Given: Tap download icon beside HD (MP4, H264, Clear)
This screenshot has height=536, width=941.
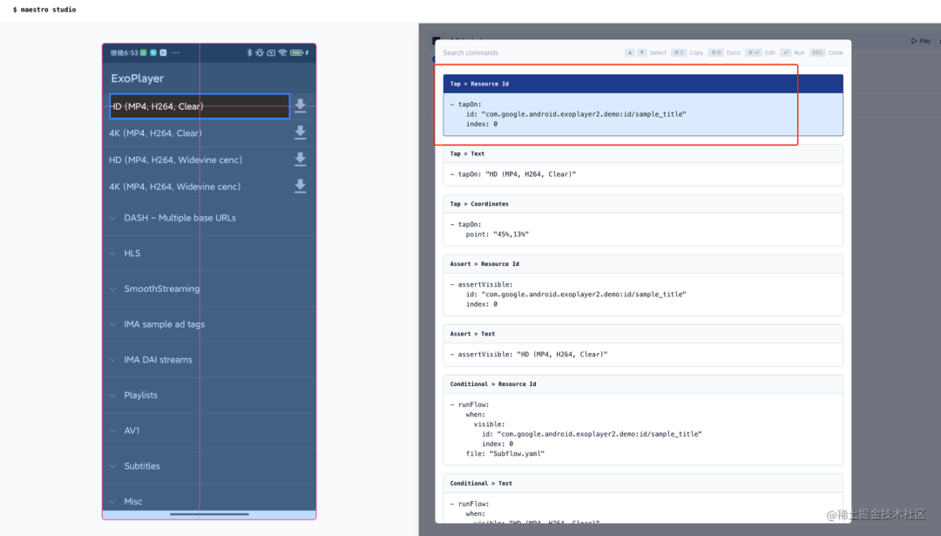Looking at the screenshot, I should tap(300, 105).
